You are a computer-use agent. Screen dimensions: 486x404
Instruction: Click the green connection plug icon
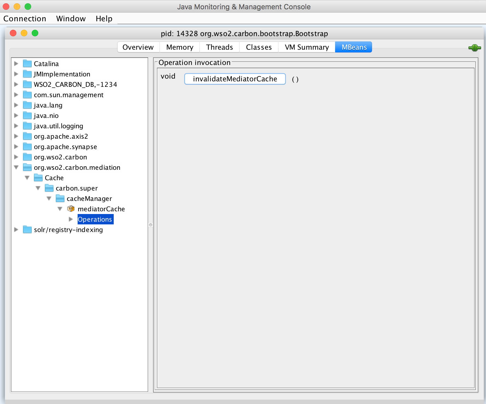tap(475, 47)
